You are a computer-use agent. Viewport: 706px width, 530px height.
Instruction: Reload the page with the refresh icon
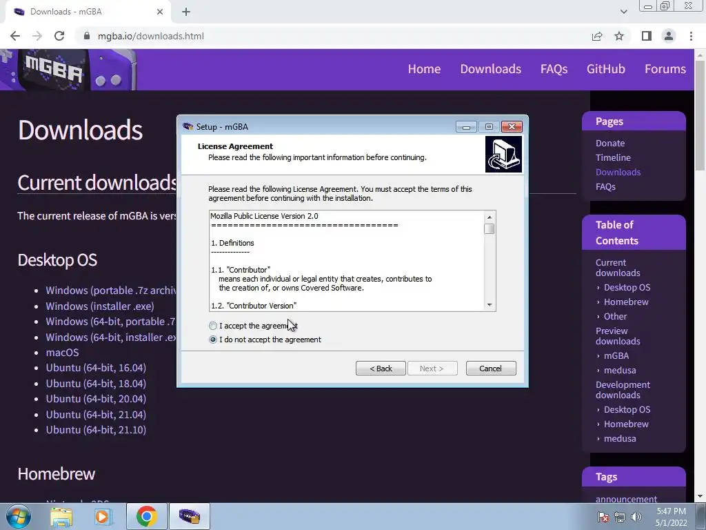(59, 36)
